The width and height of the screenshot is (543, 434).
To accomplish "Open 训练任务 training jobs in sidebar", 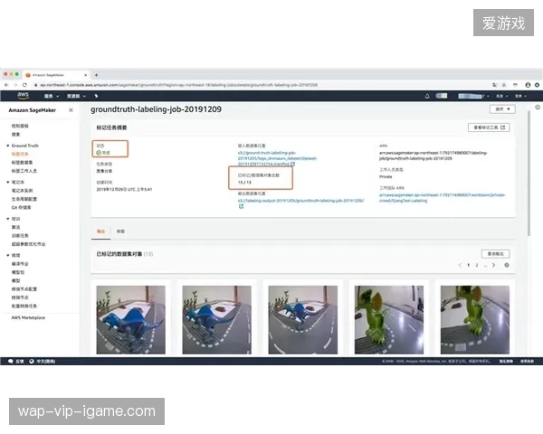I will click(x=20, y=236).
